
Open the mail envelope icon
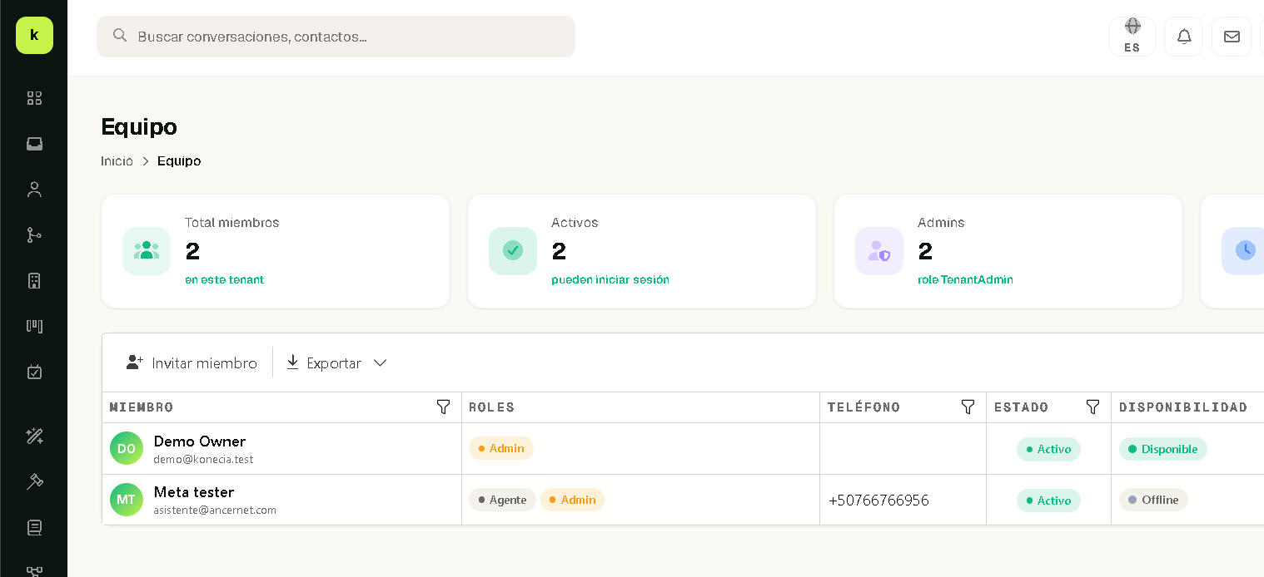1232,37
